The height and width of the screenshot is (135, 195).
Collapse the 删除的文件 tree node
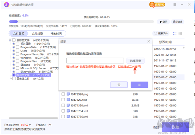coord(10,40)
